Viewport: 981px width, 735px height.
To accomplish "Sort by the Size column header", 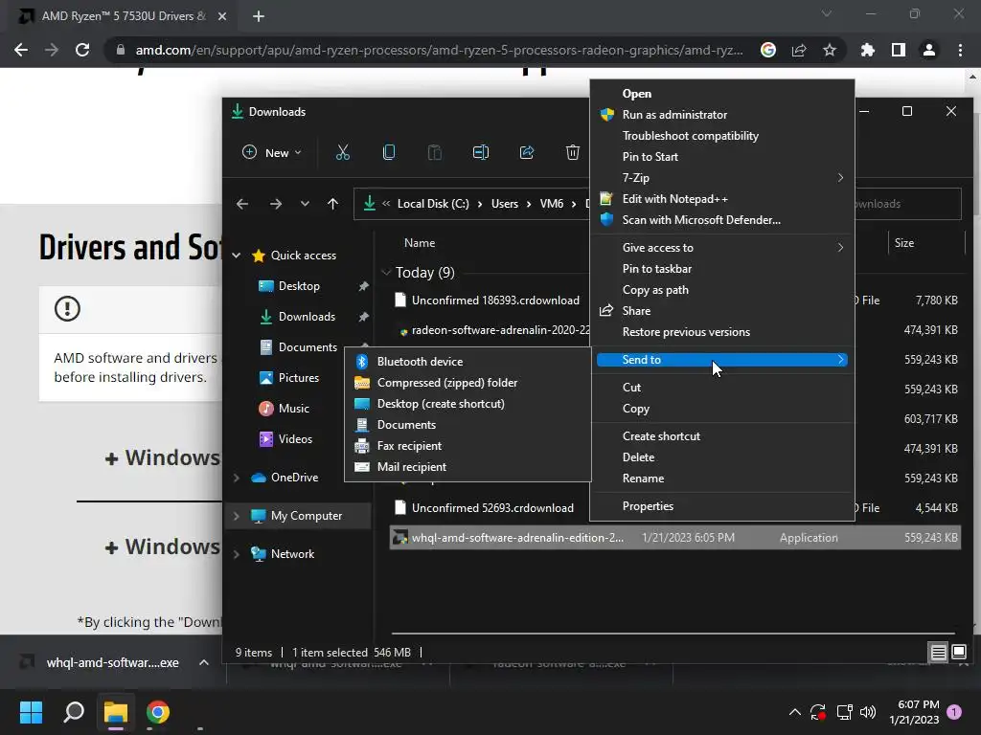I will pyautogui.click(x=903, y=243).
